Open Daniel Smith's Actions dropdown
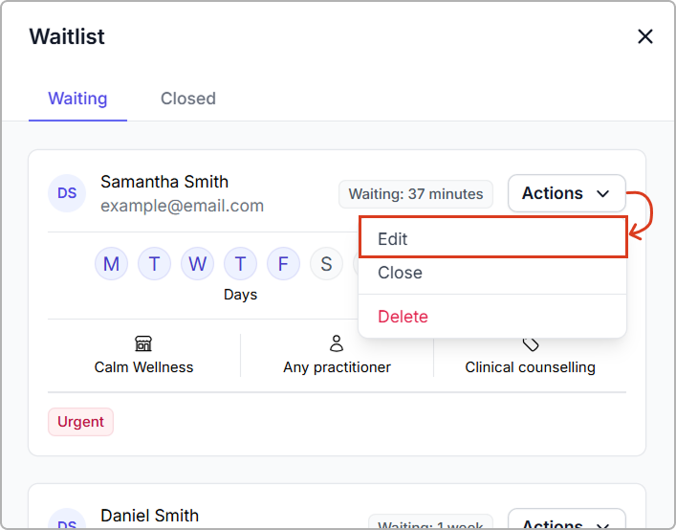The image size is (676, 530). 566,522
